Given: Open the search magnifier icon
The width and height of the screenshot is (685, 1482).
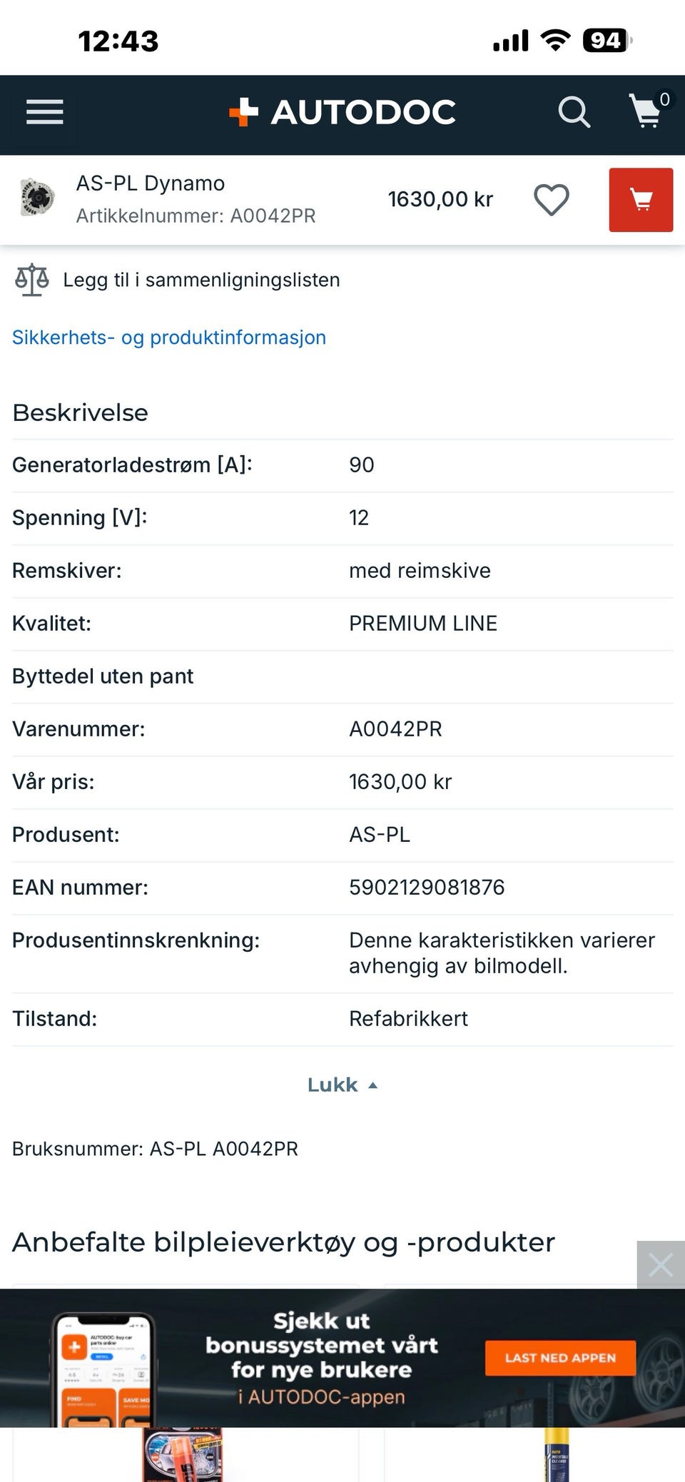Looking at the screenshot, I should click(574, 112).
